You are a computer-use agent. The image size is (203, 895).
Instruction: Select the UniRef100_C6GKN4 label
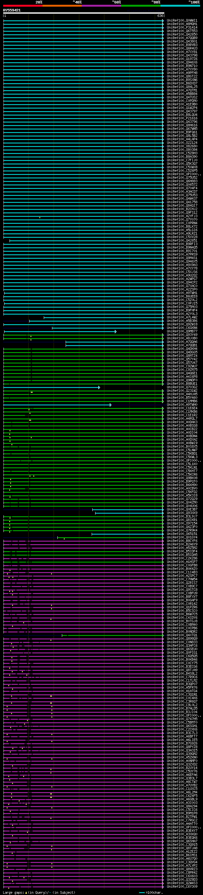pos(182,328)
